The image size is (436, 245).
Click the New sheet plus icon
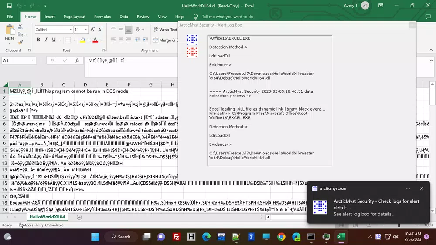tap(79, 217)
